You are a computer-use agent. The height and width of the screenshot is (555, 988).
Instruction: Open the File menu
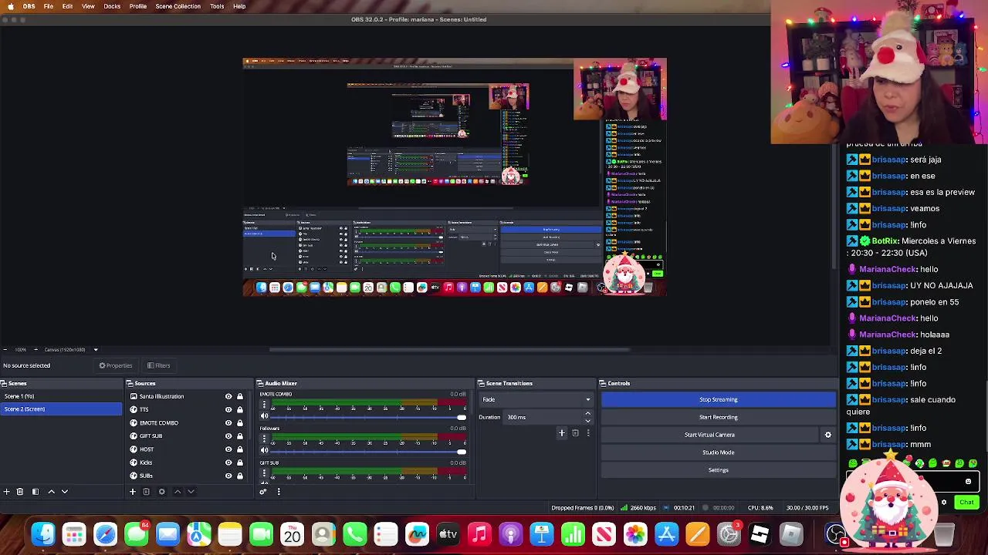(x=48, y=6)
